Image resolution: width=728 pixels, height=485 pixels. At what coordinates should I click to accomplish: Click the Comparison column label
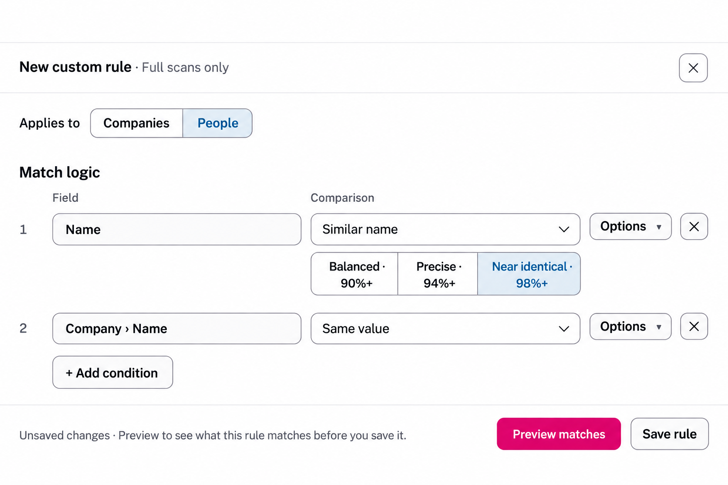[x=342, y=198]
